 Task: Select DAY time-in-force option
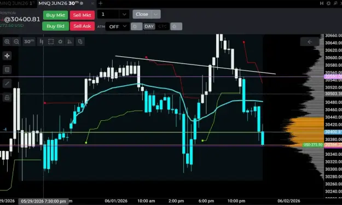click(149, 26)
